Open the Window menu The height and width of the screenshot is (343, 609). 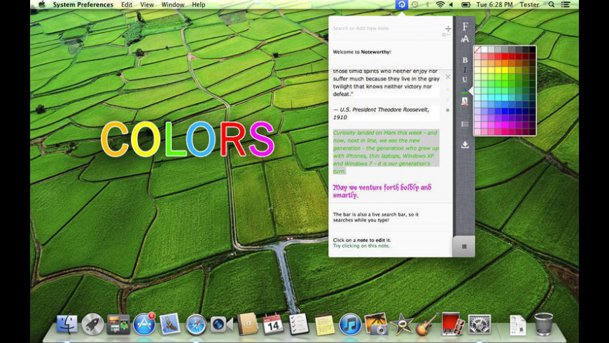tap(173, 5)
